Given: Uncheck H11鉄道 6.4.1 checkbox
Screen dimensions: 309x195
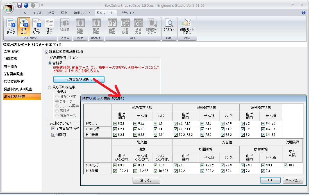Looking at the screenshot, I should click(156, 135).
